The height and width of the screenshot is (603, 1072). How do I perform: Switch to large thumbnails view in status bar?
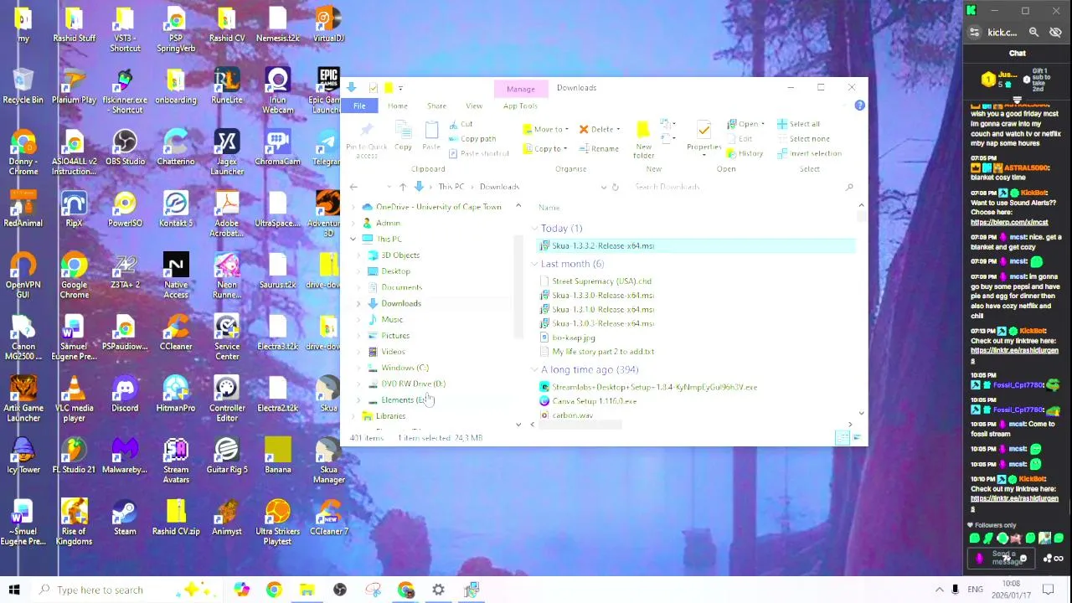click(x=856, y=438)
